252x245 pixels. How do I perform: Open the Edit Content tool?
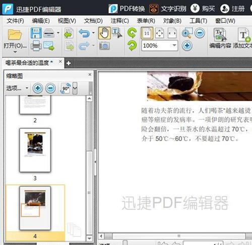pyautogui.click(x=220, y=38)
